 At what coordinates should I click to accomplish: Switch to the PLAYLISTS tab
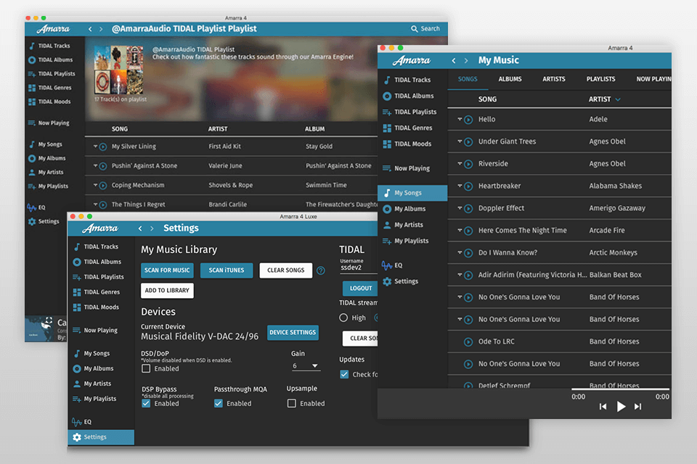point(600,79)
